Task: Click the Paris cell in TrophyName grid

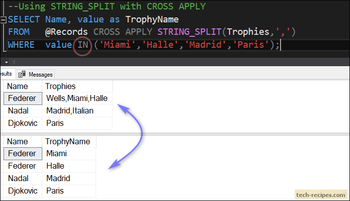Action: coord(69,191)
